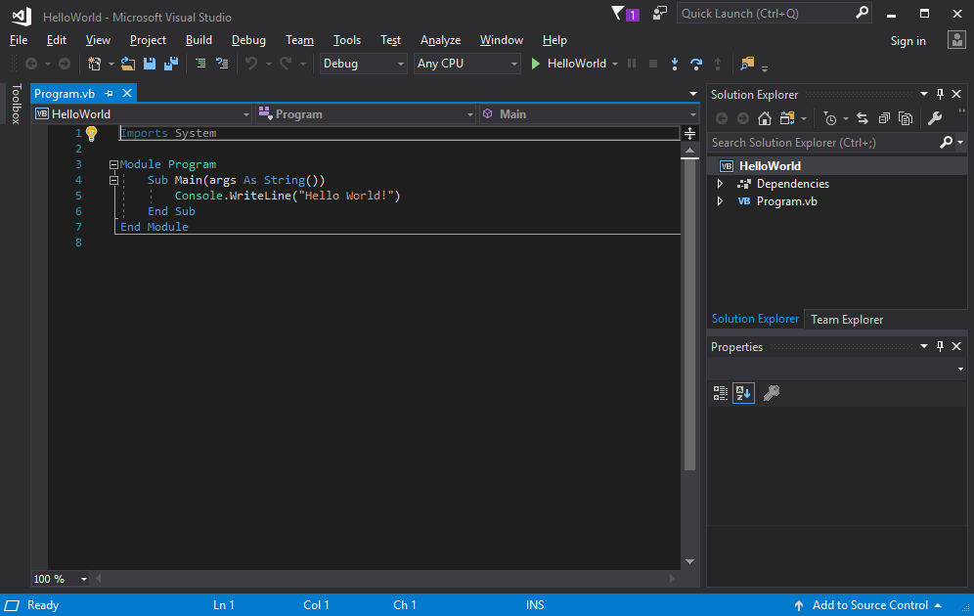Toggle word wrap lightbulb on line 1
The height and width of the screenshot is (616, 974).
[x=91, y=132]
